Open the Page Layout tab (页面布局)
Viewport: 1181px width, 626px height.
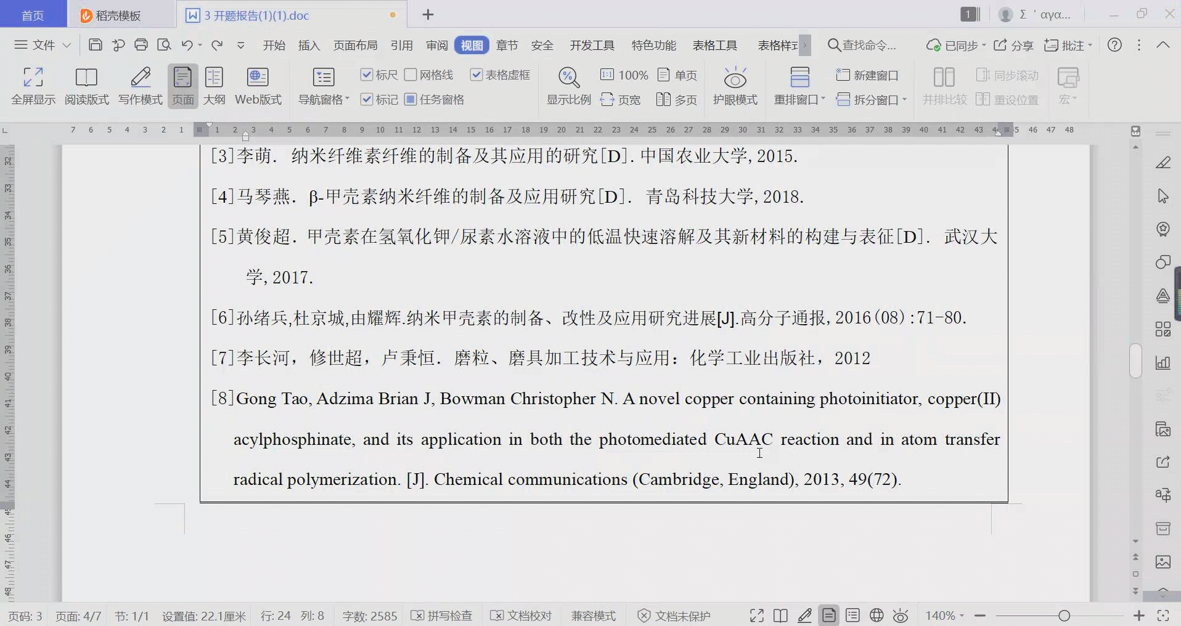356,45
